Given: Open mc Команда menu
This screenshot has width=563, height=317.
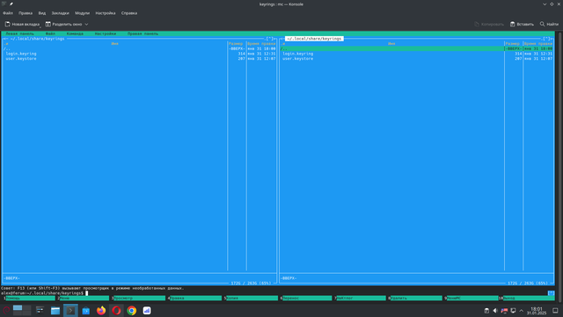Looking at the screenshot, I should pos(75,33).
